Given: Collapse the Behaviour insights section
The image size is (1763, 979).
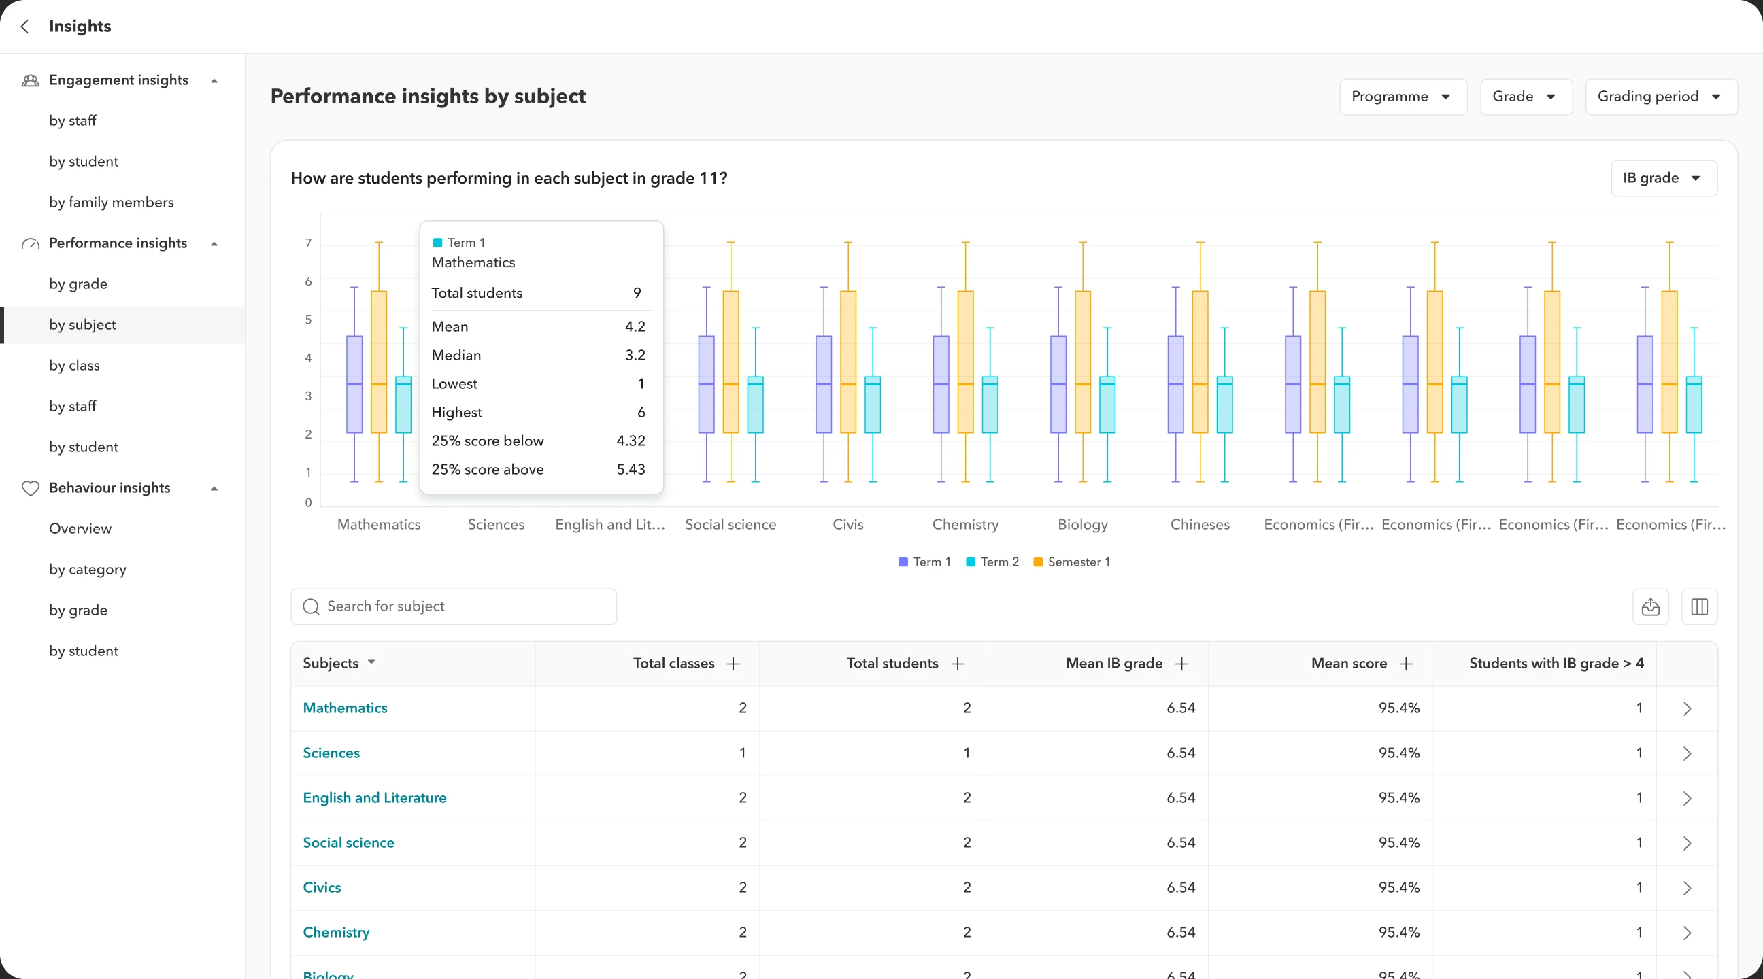Looking at the screenshot, I should pyautogui.click(x=214, y=488).
